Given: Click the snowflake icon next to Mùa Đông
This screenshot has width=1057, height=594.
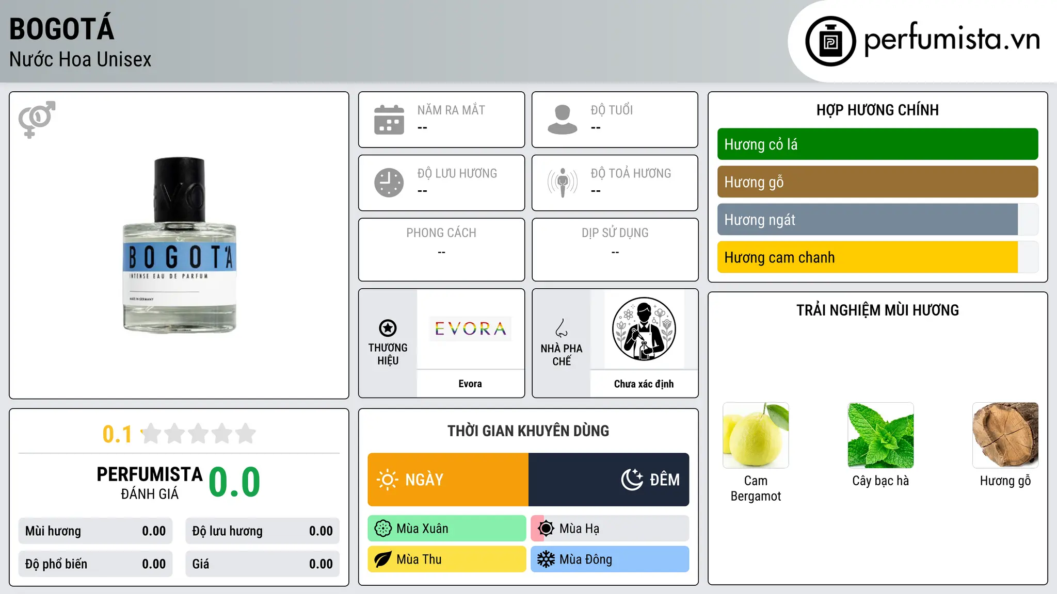Looking at the screenshot, I should click(546, 559).
